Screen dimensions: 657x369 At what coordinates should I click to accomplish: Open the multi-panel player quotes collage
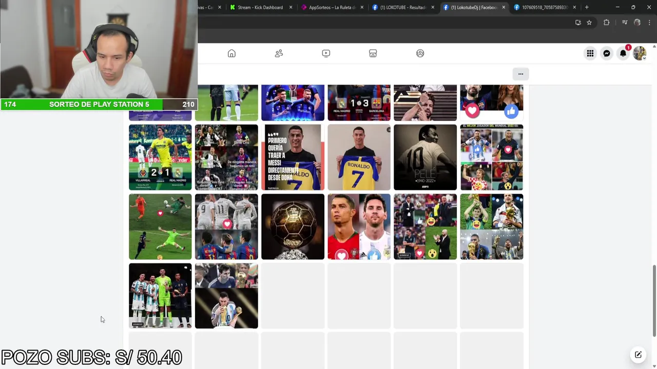click(x=226, y=157)
